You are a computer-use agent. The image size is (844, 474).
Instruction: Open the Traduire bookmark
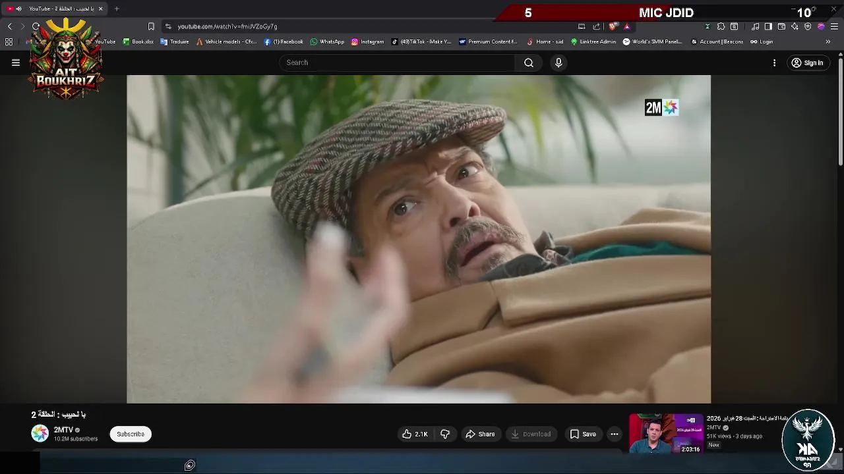coord(175,41)
